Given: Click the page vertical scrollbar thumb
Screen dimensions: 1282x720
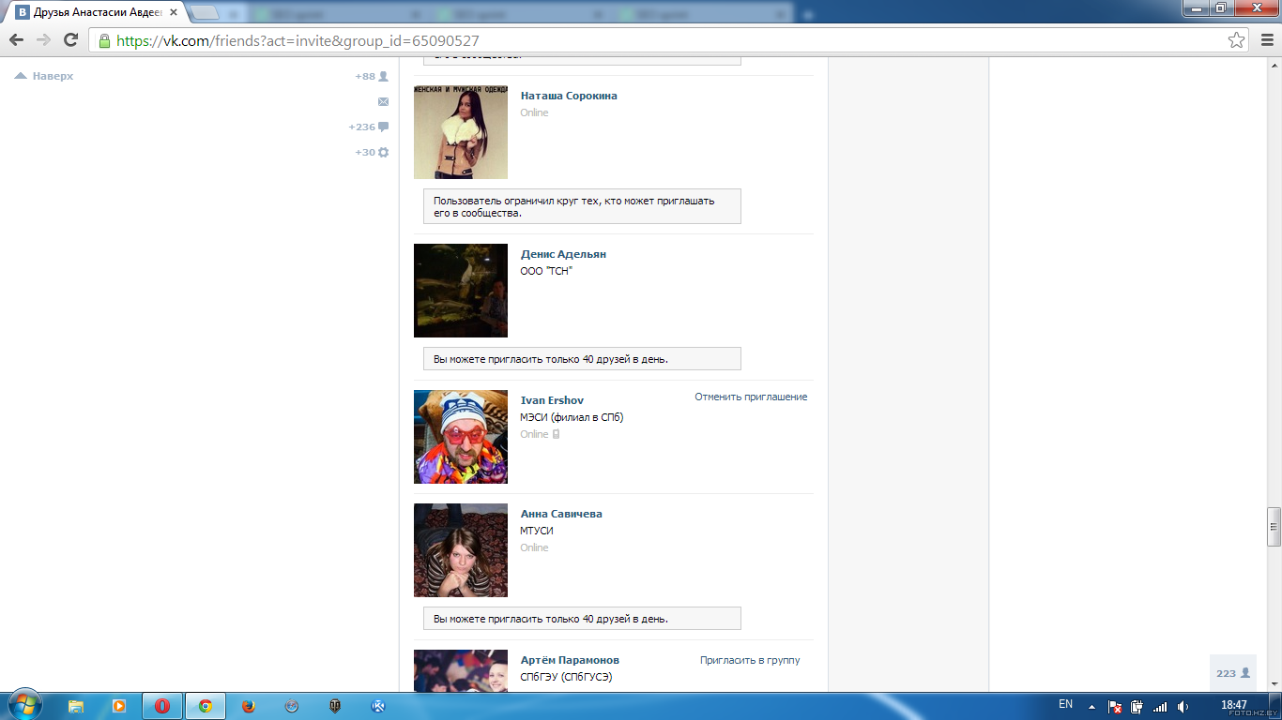Looking at the screenshot, I should point(1274,527).
